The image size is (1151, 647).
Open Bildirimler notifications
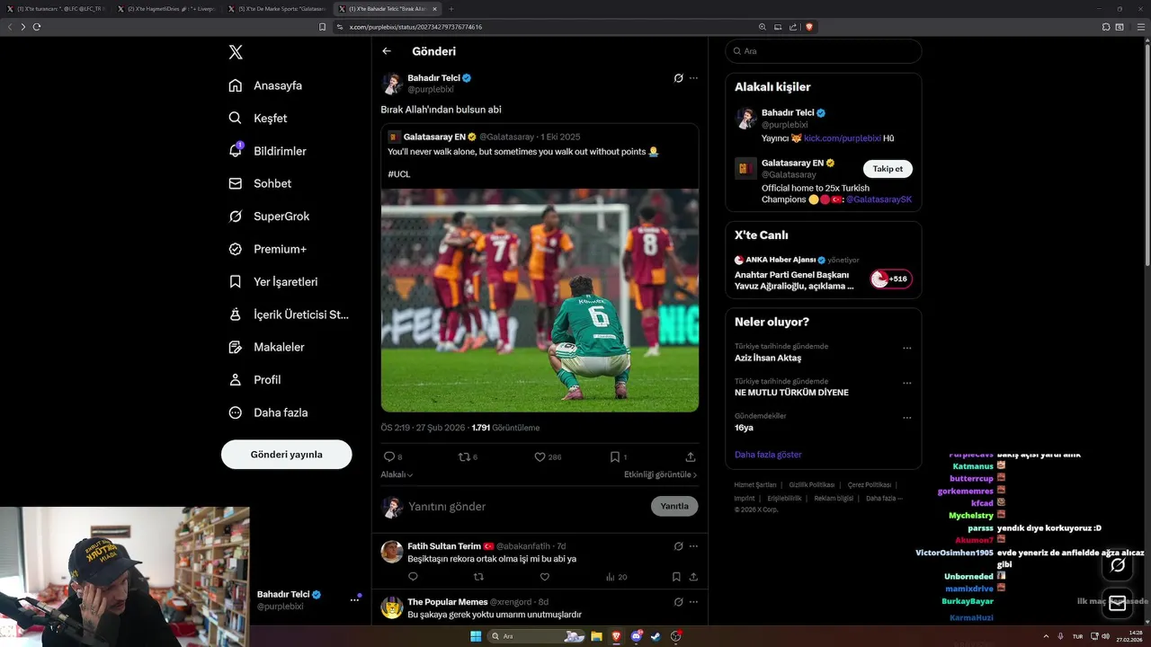(x=267, y=151)
